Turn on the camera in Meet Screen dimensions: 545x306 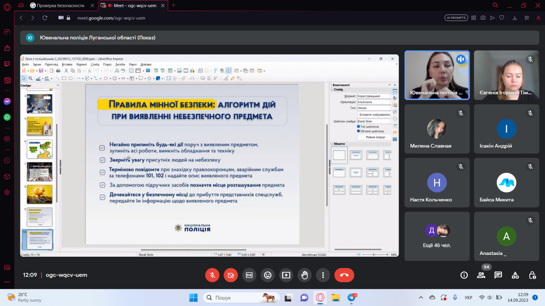(231, 275)
